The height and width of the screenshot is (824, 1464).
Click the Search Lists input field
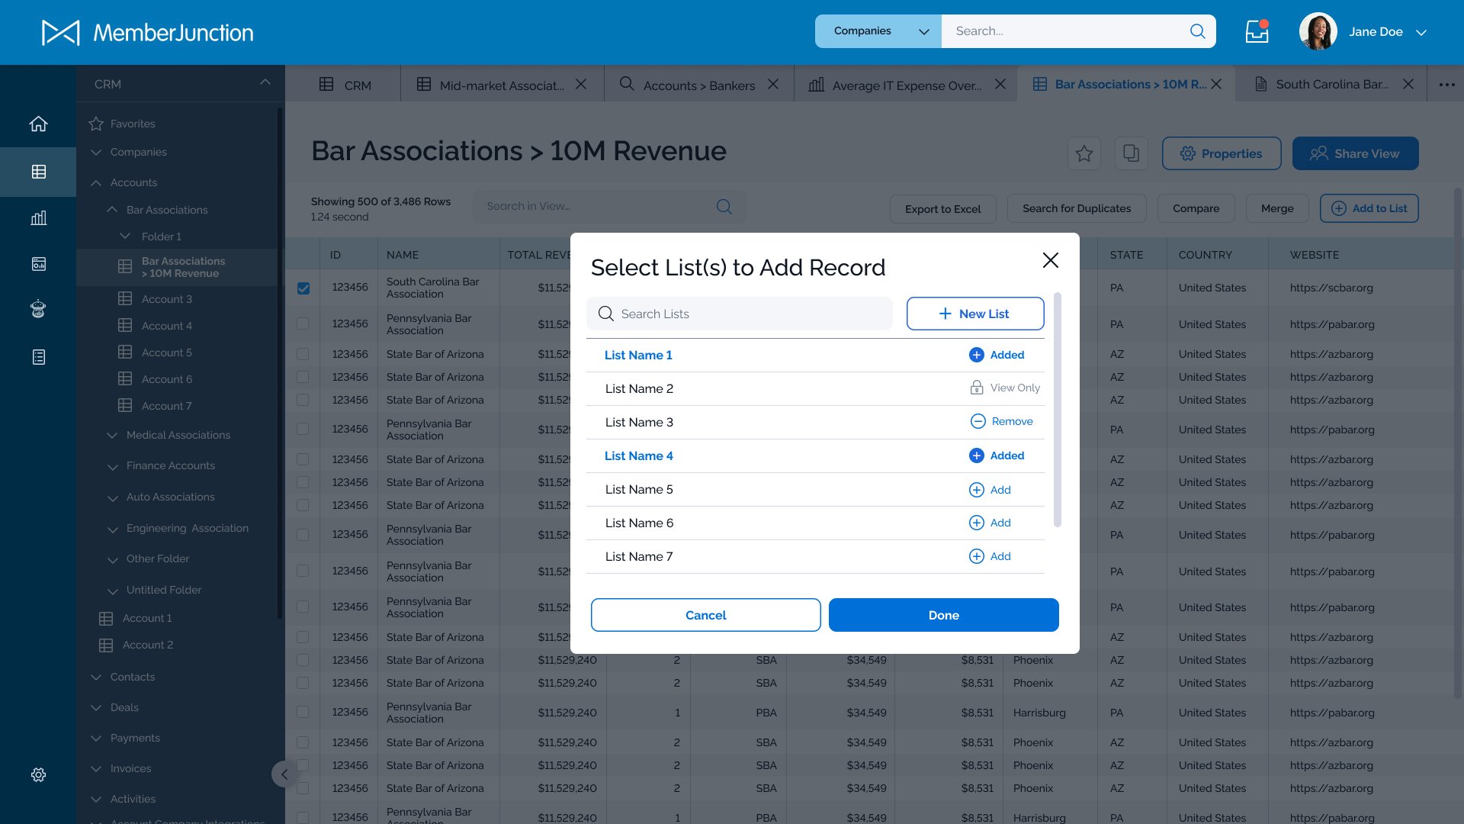[739, 314]
